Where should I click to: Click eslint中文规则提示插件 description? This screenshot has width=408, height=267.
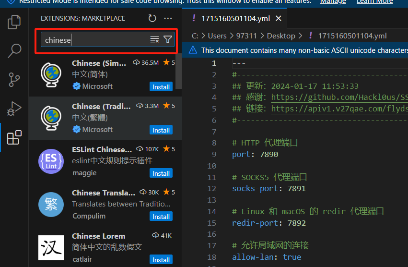(112, 160)
